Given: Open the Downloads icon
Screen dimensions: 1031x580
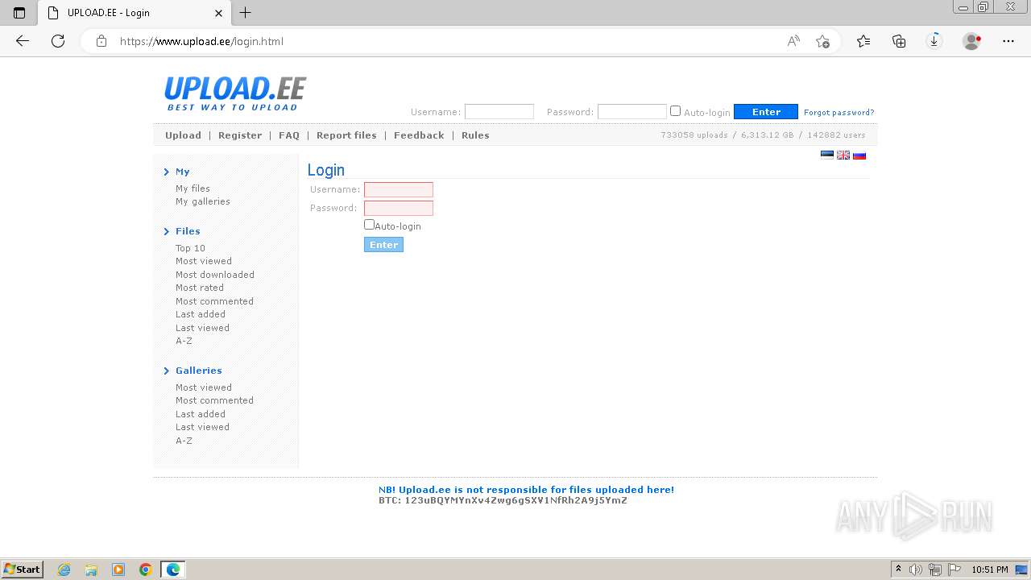Looking at the screenshot, I should pos(934,41).
